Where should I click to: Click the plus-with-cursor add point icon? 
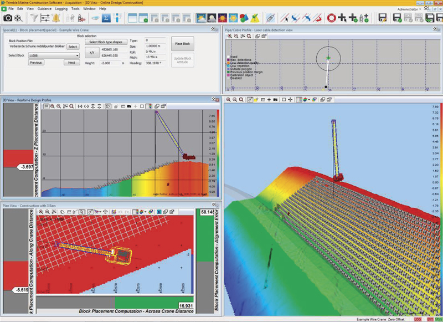pos(342,18)
